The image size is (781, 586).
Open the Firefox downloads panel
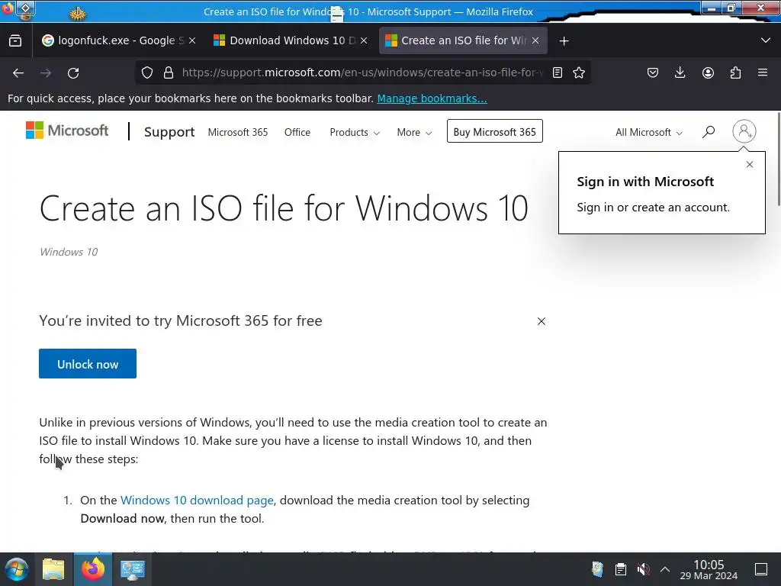[680, 72]
